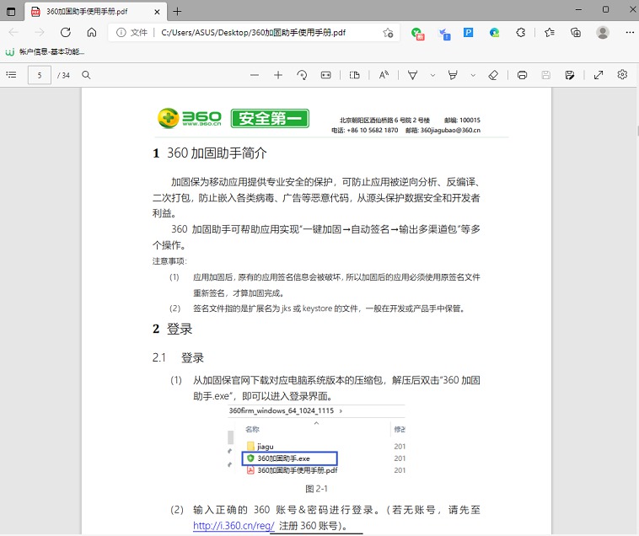The height and width of the screenshot is (536, 639).
Task: Print the PDF document
Action: pyautogui.click(x=522, y=75)
